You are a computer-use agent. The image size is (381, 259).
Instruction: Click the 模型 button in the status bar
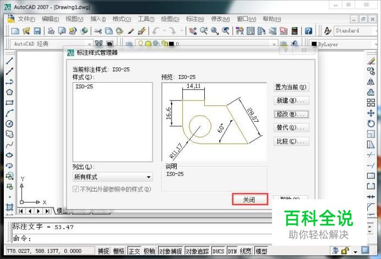[x=262, y=251]
